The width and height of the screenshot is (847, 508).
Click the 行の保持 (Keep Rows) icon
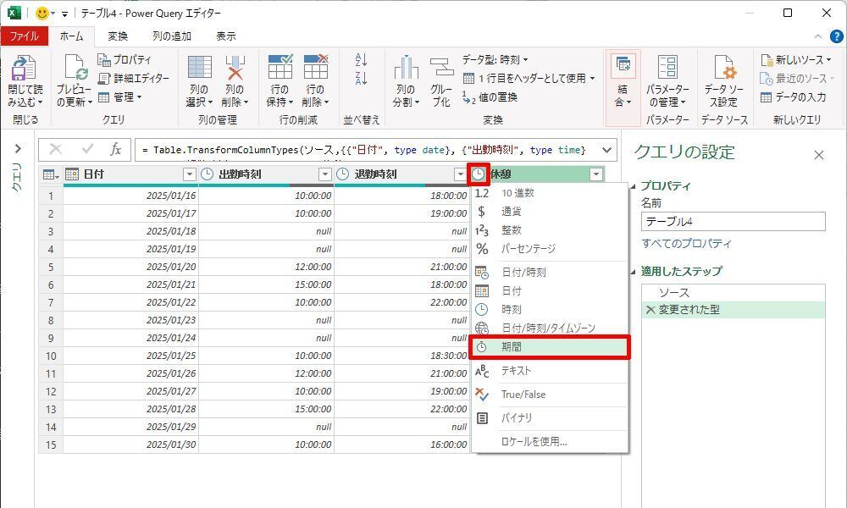280,69
